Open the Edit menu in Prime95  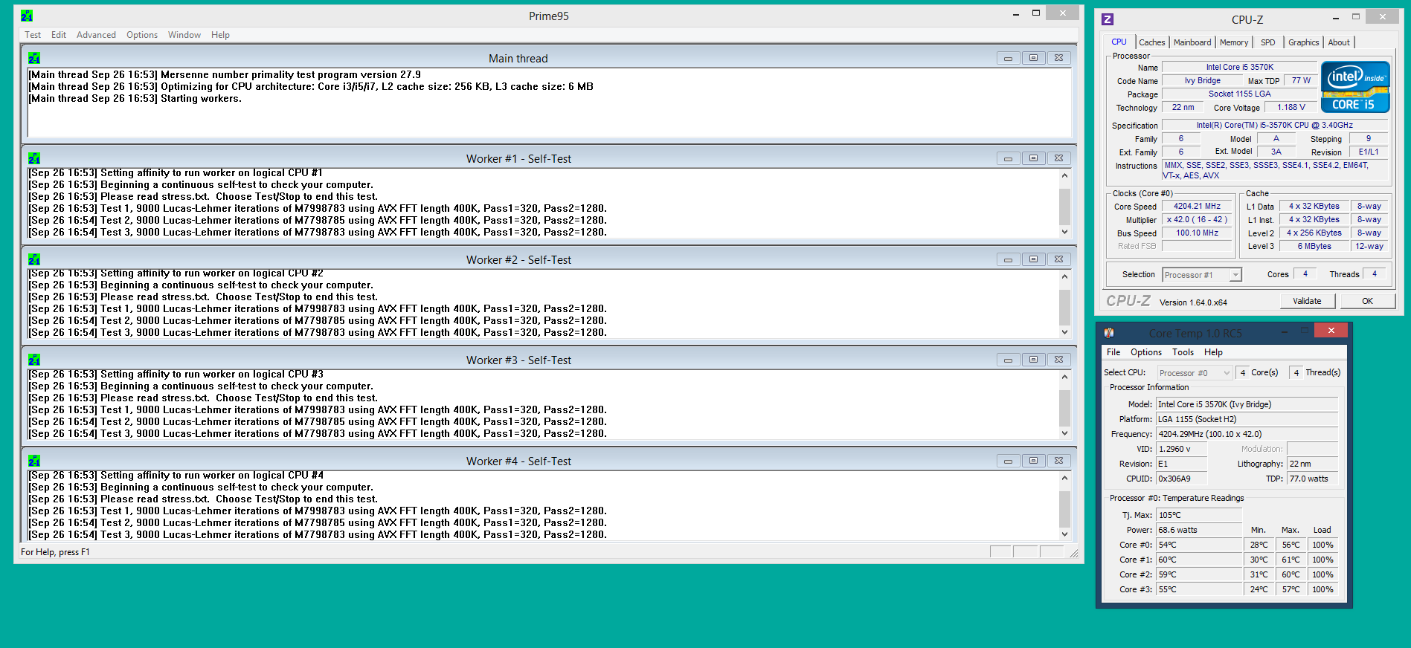tap(59, 35)
